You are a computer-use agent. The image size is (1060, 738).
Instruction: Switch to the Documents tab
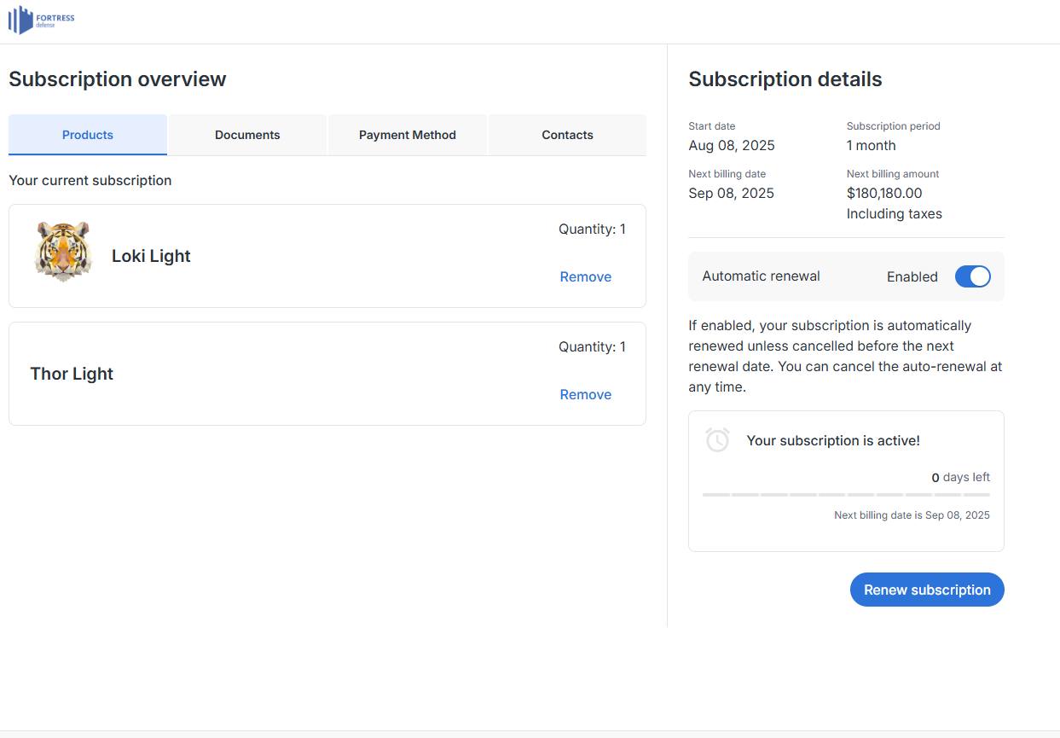[247, 135]
